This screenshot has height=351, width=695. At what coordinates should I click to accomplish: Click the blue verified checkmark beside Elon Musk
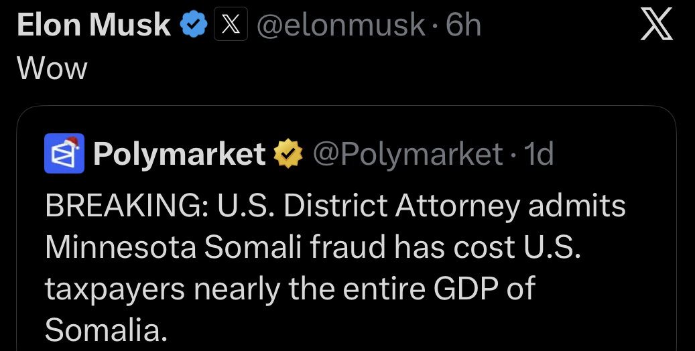pyautogui.click(x=194, y=25)
